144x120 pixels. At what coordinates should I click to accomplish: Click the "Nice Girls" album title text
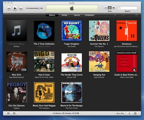click(x=17, y=75)
